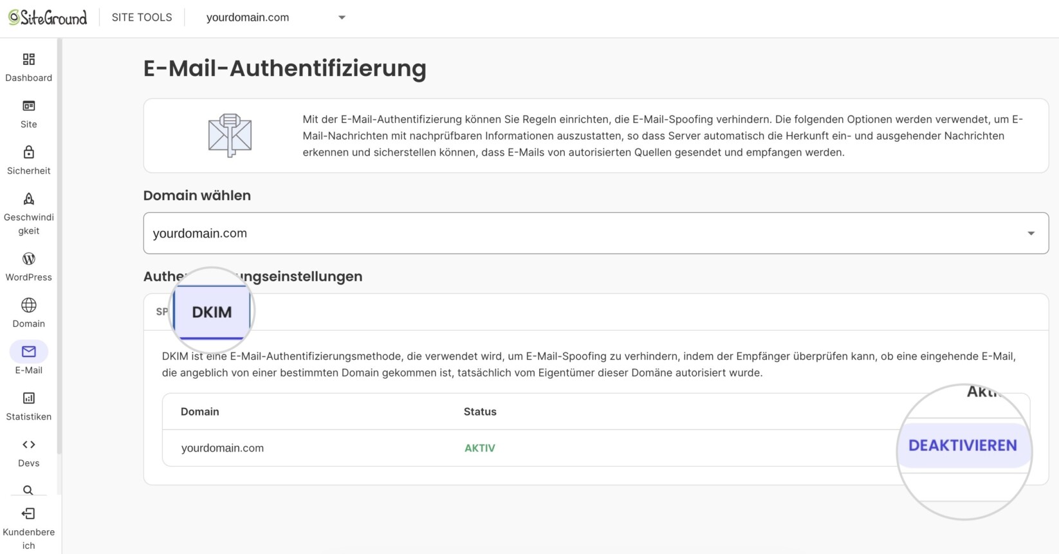Click the DEAKTIVIEREN button
Viewport: 1059px width, 554px height.
962,445
